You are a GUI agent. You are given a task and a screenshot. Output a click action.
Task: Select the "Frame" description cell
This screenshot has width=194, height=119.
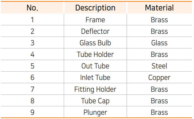pos(95,20)
